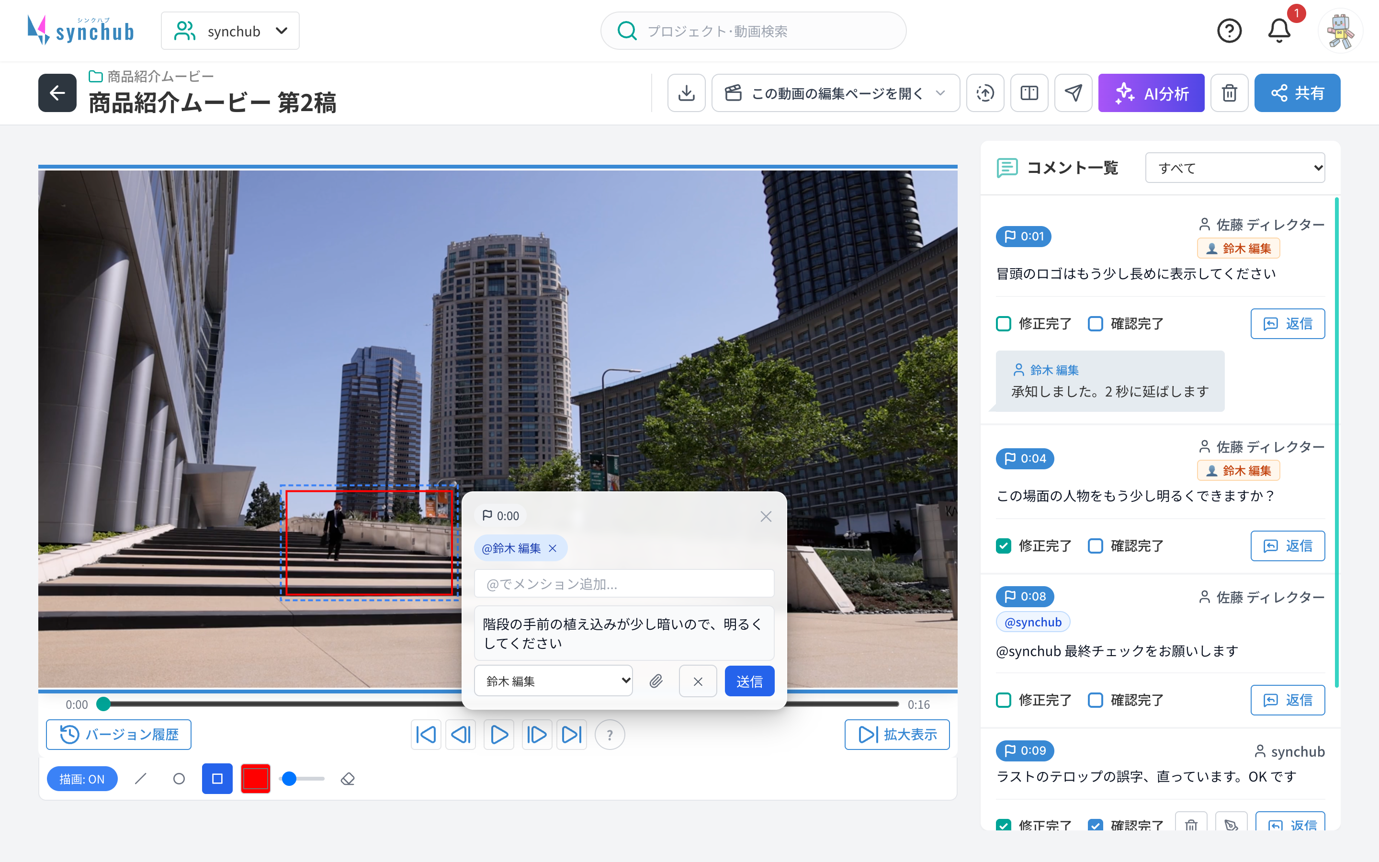Step back one frame
Viewport: 1379px width, 862px height.
coord(461,735)
